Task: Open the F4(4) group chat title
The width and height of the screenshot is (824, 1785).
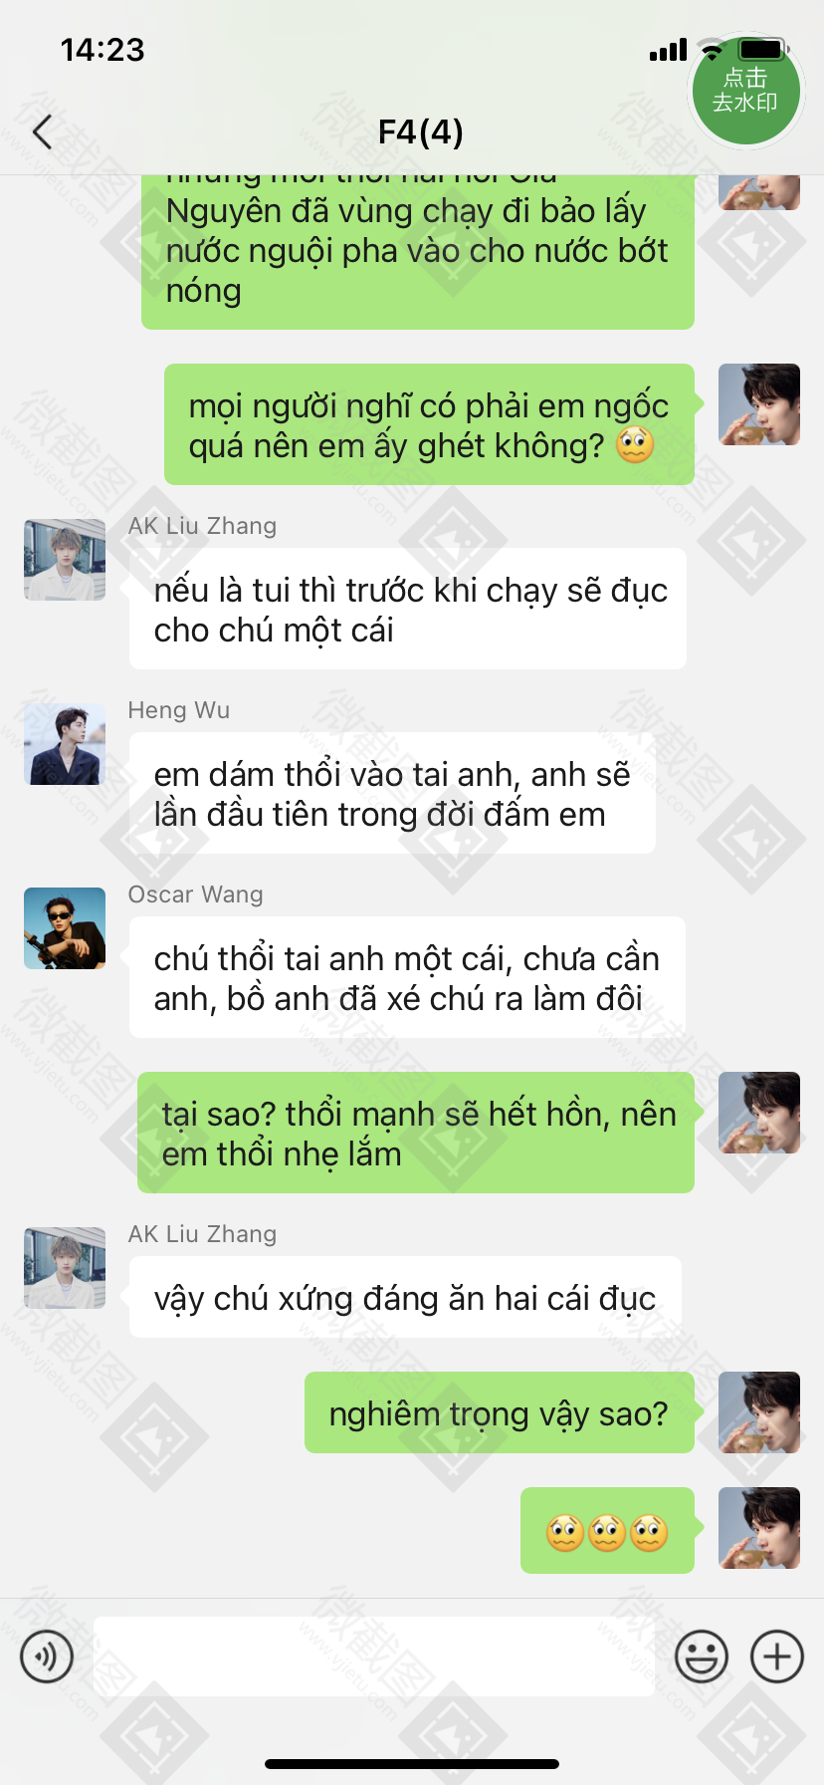Action: pos(420,131)
